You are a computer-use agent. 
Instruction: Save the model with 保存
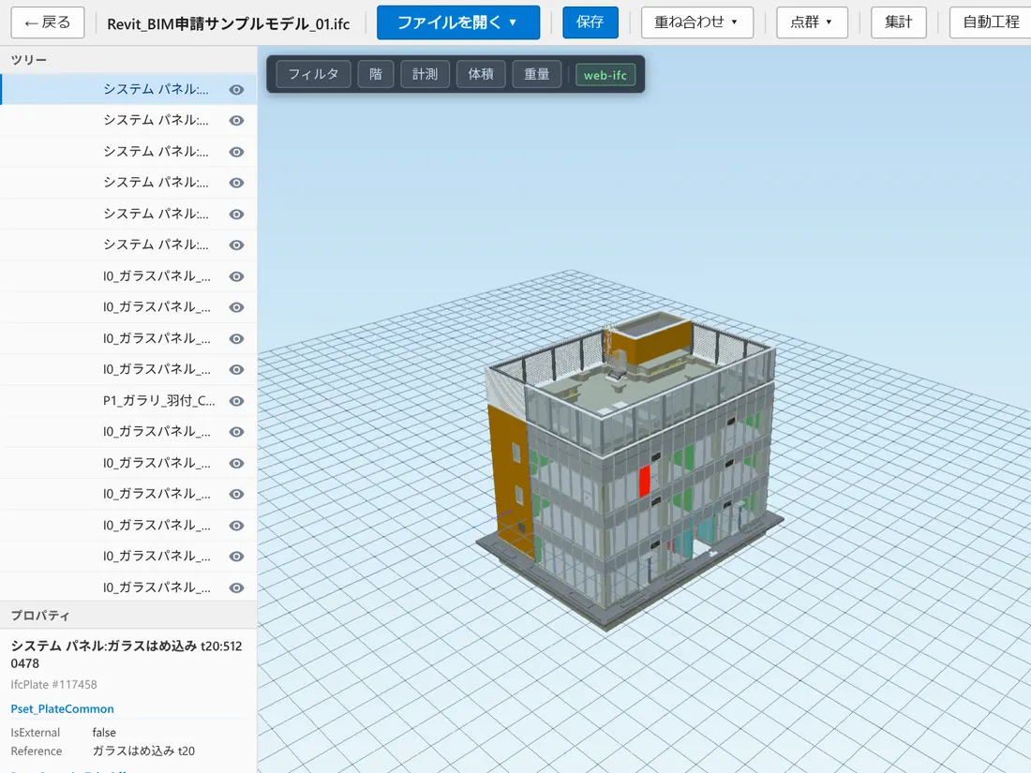(590, 22)
